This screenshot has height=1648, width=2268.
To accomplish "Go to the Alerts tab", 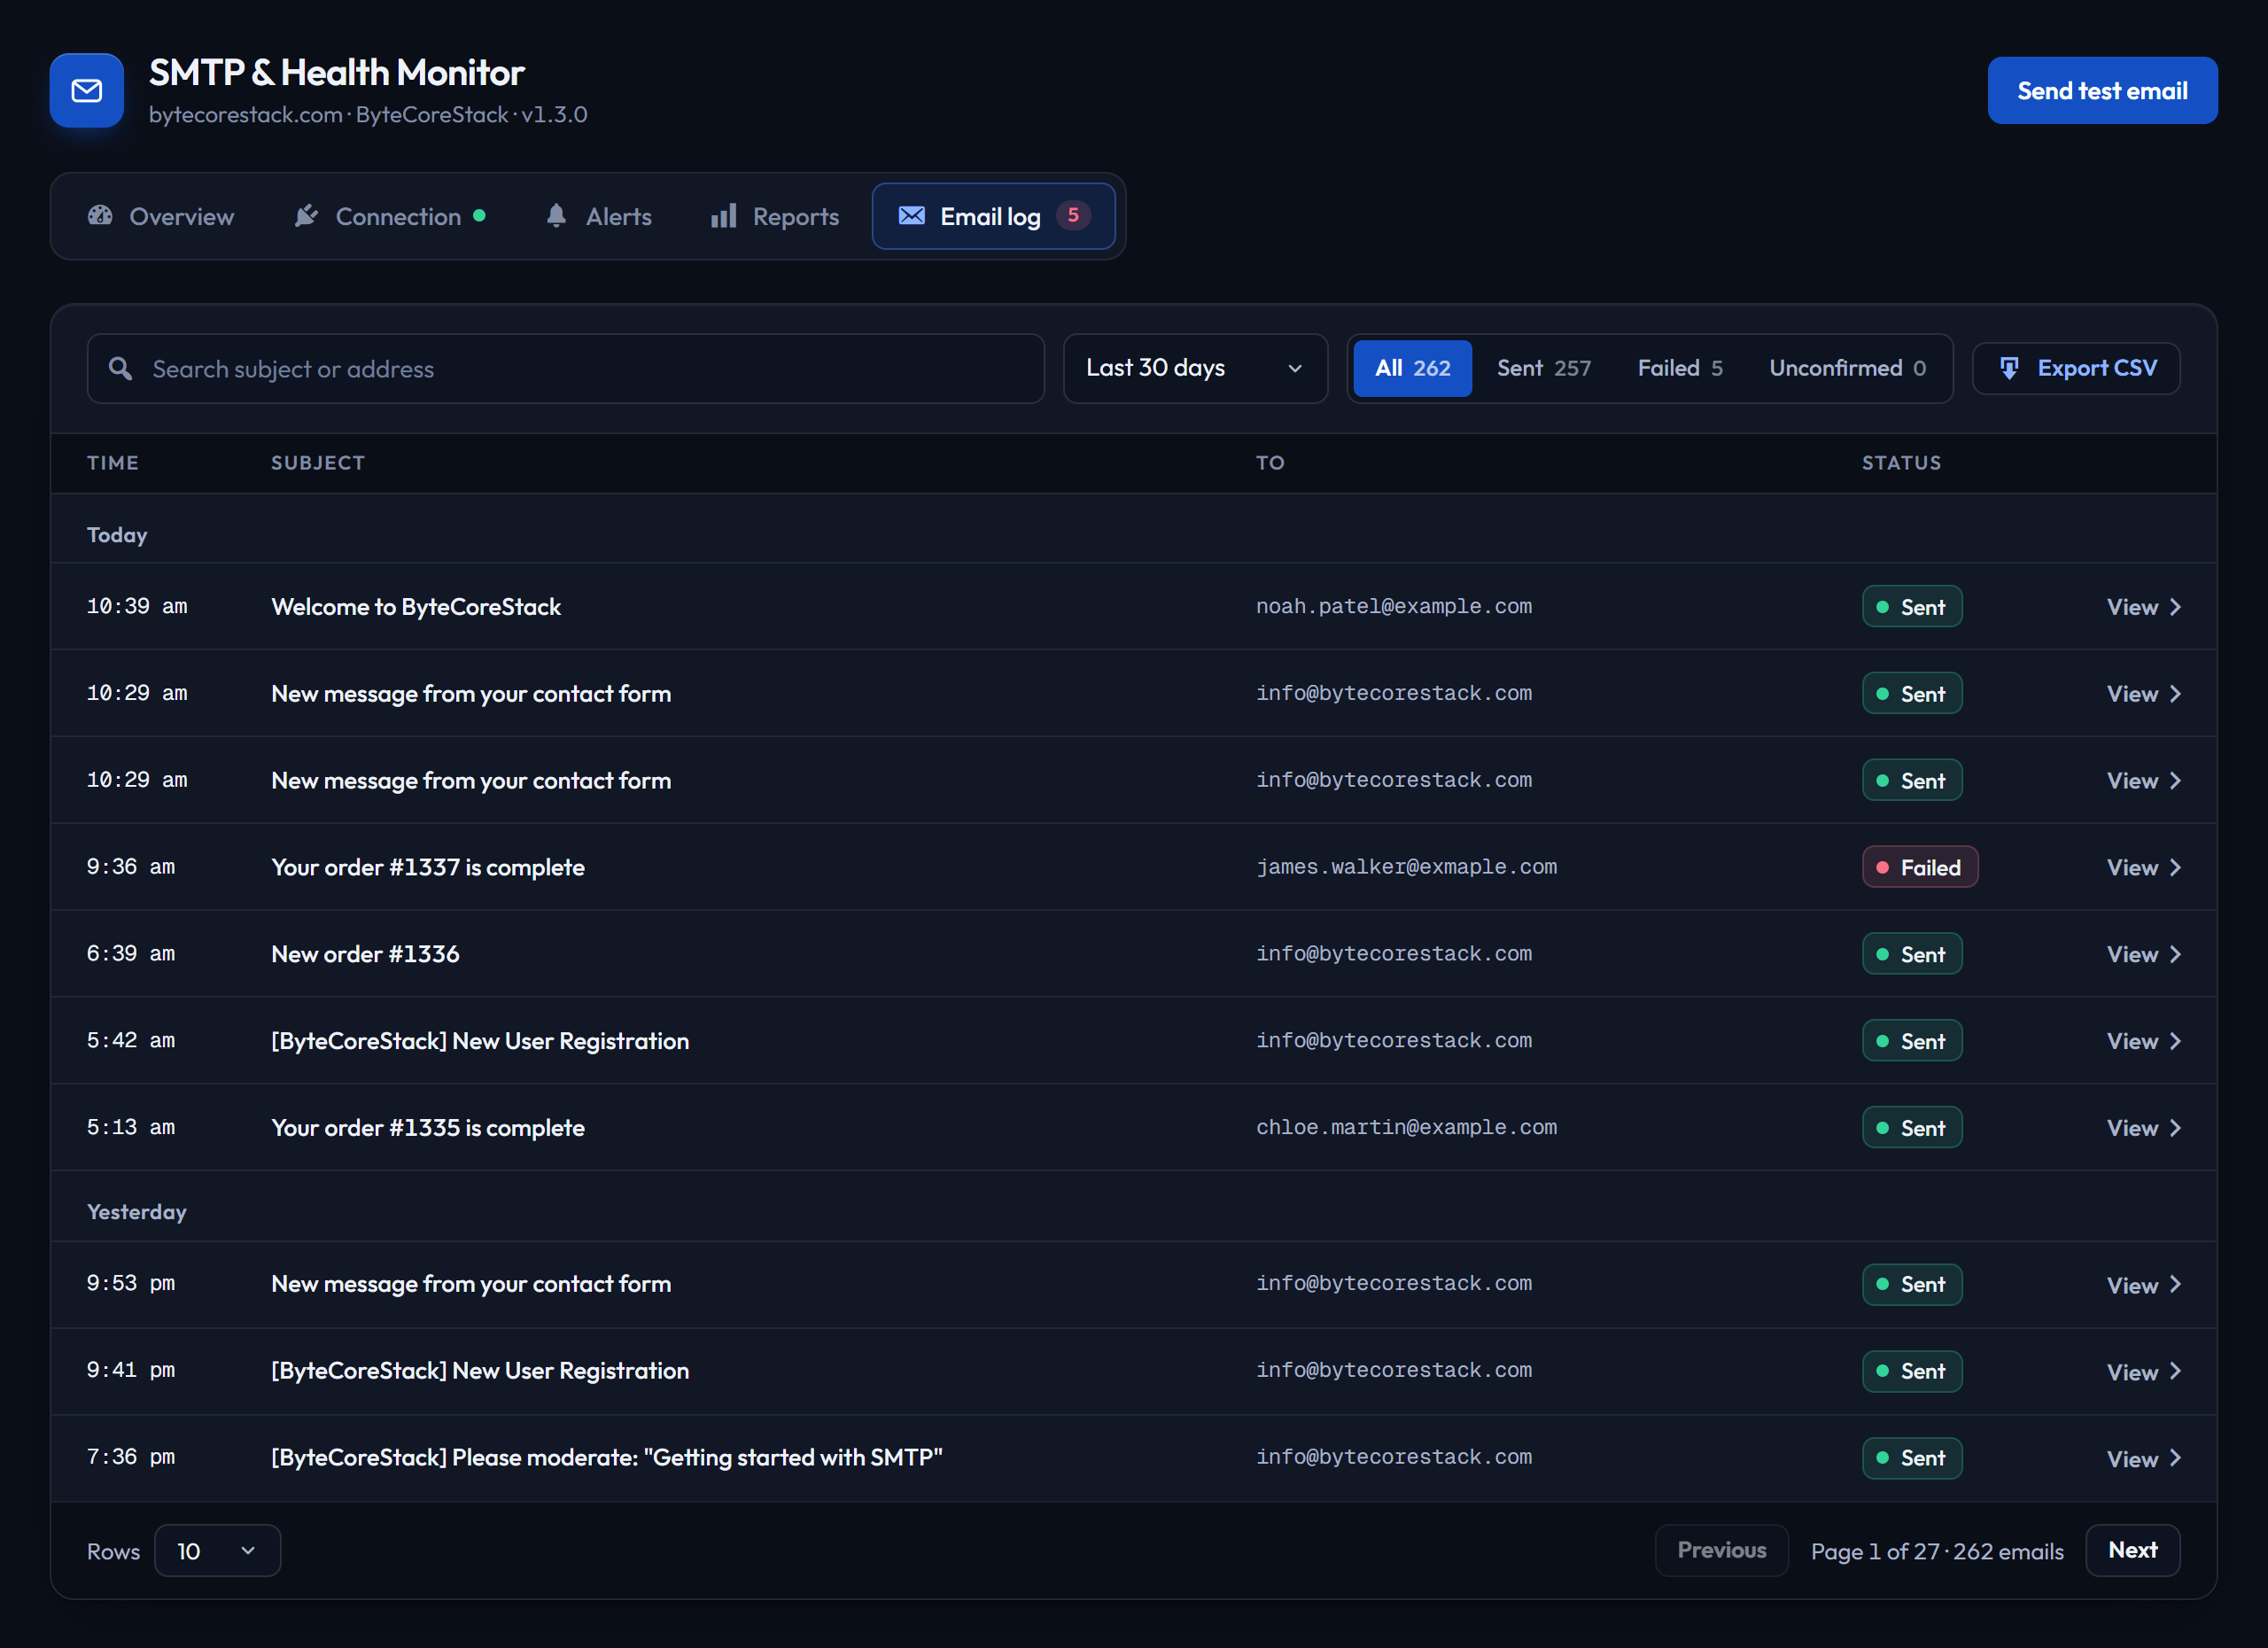I will 599,216.
